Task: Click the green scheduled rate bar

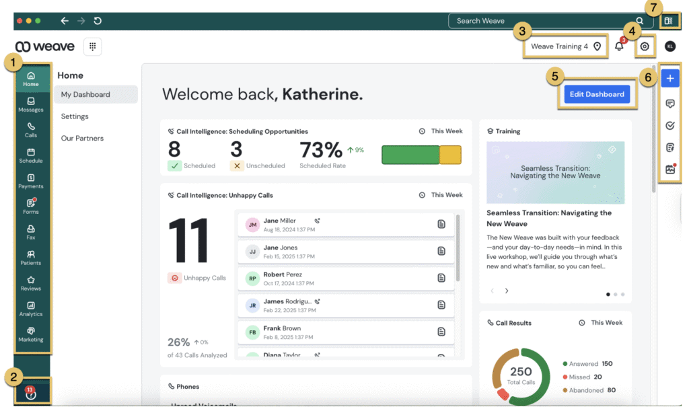Action: point(410,155)
